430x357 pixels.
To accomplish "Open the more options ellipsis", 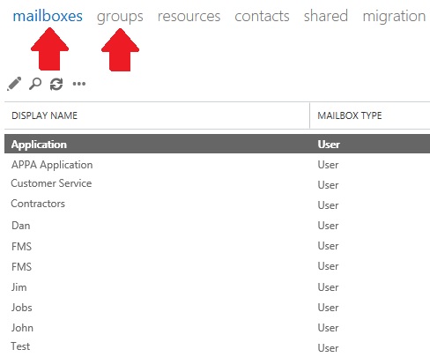I will (x=79, y=84).
